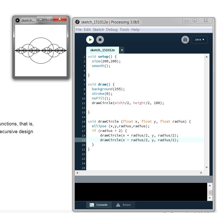Viewport: 218px width, 213px height.
Task: Show the Errors panel
Action: pyautogui.click(x=124, y=205)
